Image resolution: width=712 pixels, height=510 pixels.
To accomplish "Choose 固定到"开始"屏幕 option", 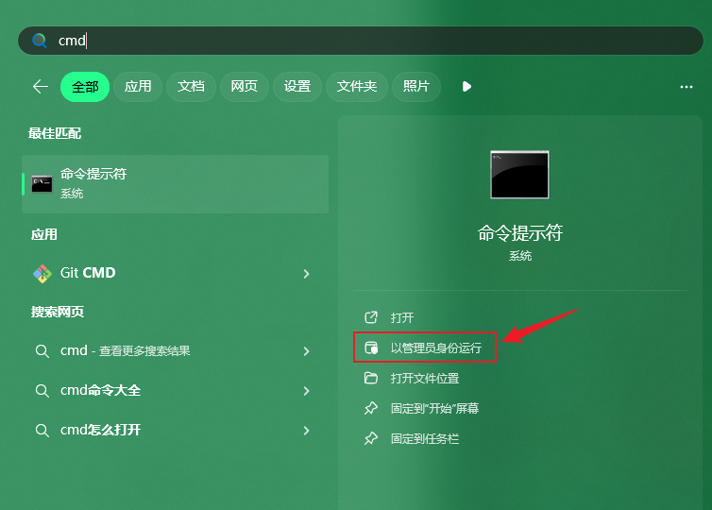I will pos(434,408).
